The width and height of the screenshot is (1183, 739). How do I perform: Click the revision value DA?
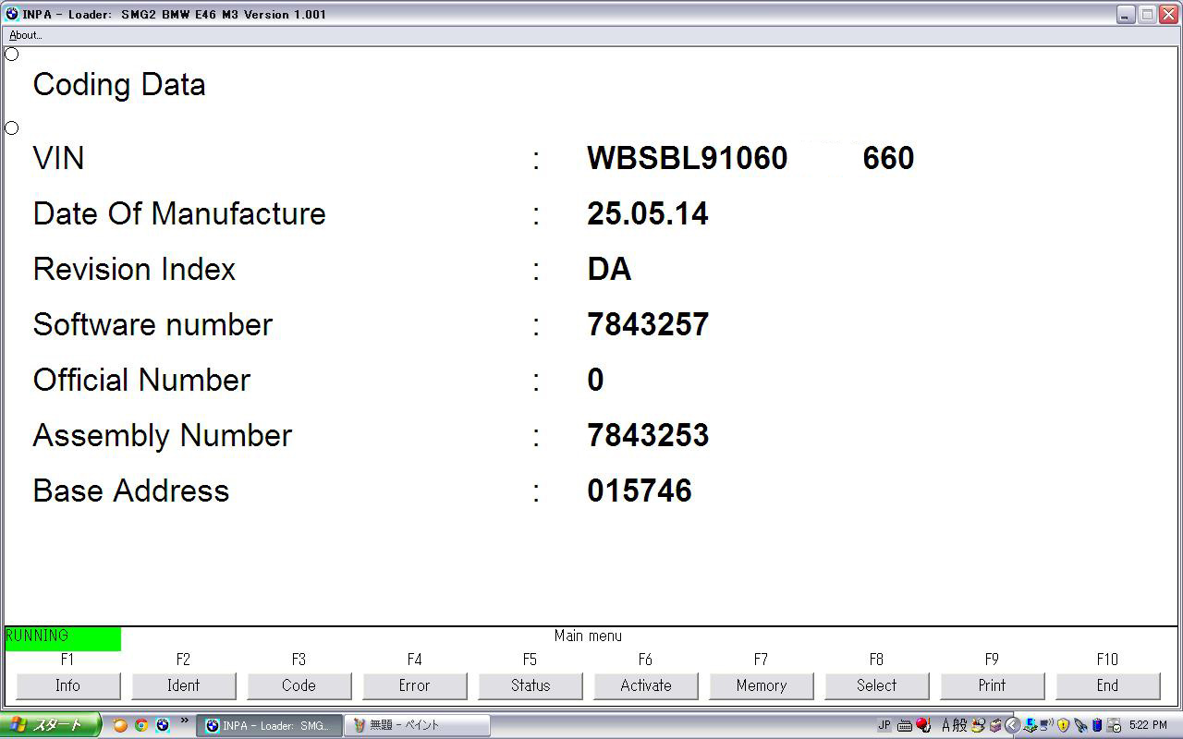(x=609, y=269)
